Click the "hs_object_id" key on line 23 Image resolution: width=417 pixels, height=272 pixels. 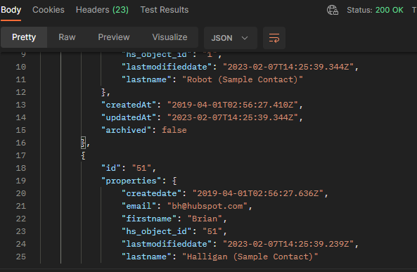pyautogui.click(x=157, y=231)
